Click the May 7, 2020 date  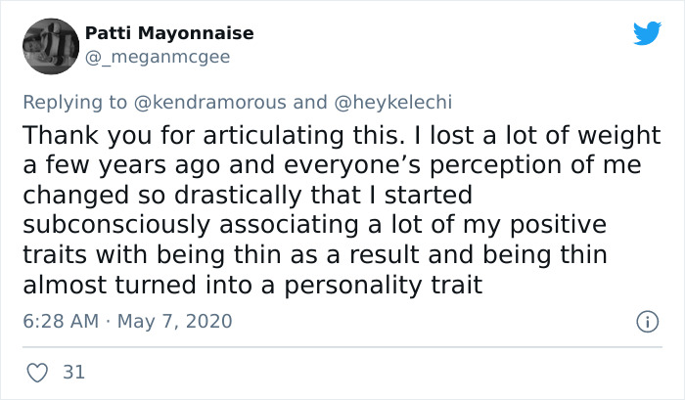click(x=175, y=321)
